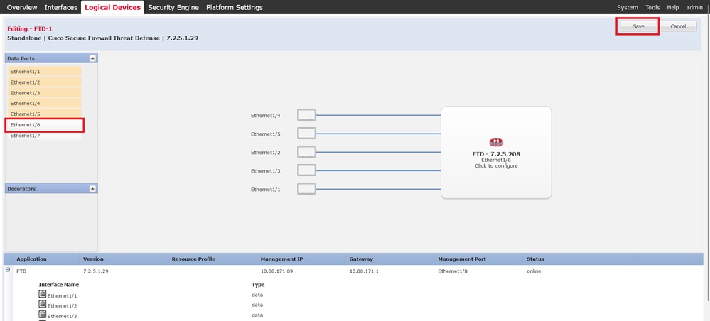Open the Help menu
This screenshot has height=321, width=710.
pyautogui.click(x=673, y=7)
